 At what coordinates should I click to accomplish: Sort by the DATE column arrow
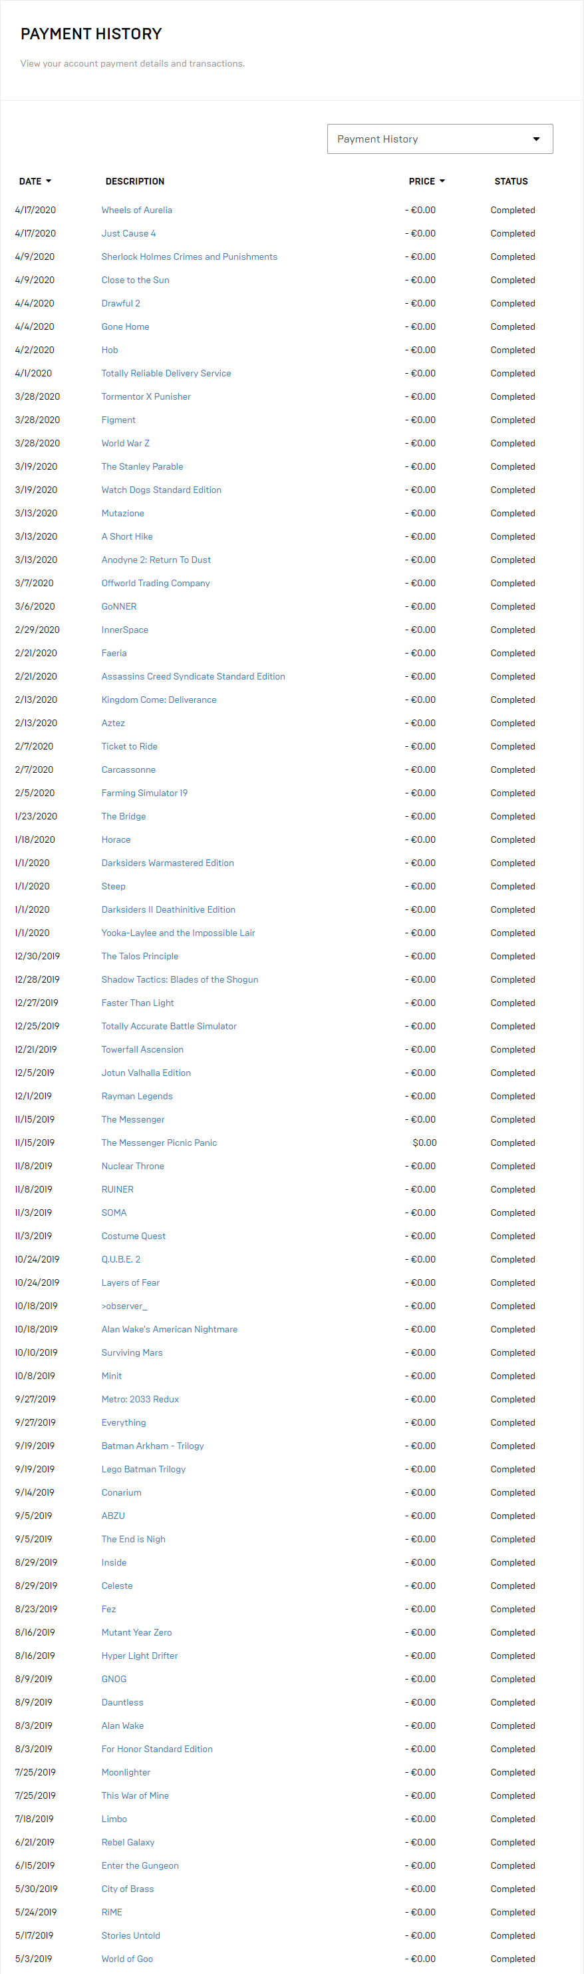coord(49,182)
